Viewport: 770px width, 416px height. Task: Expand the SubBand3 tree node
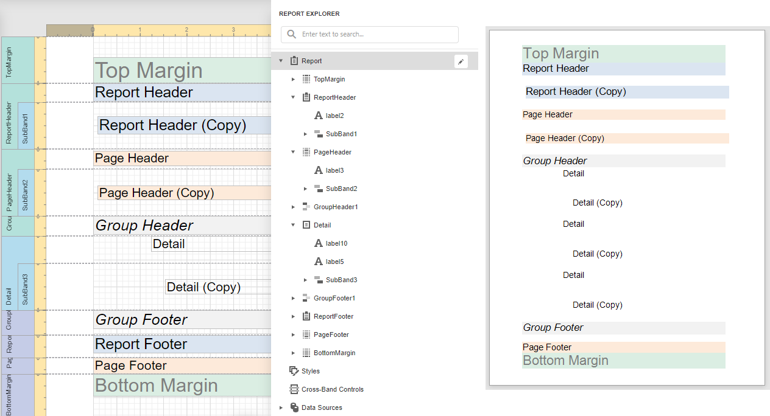tap(305, 280)
